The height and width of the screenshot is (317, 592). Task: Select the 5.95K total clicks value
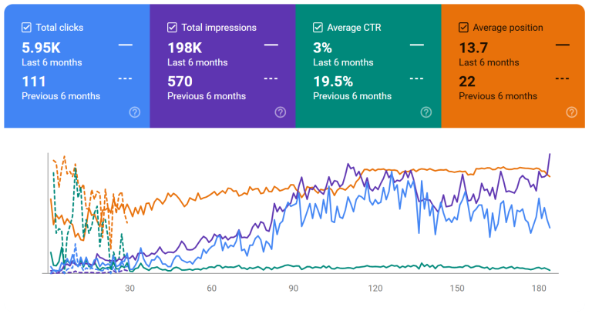41,48
